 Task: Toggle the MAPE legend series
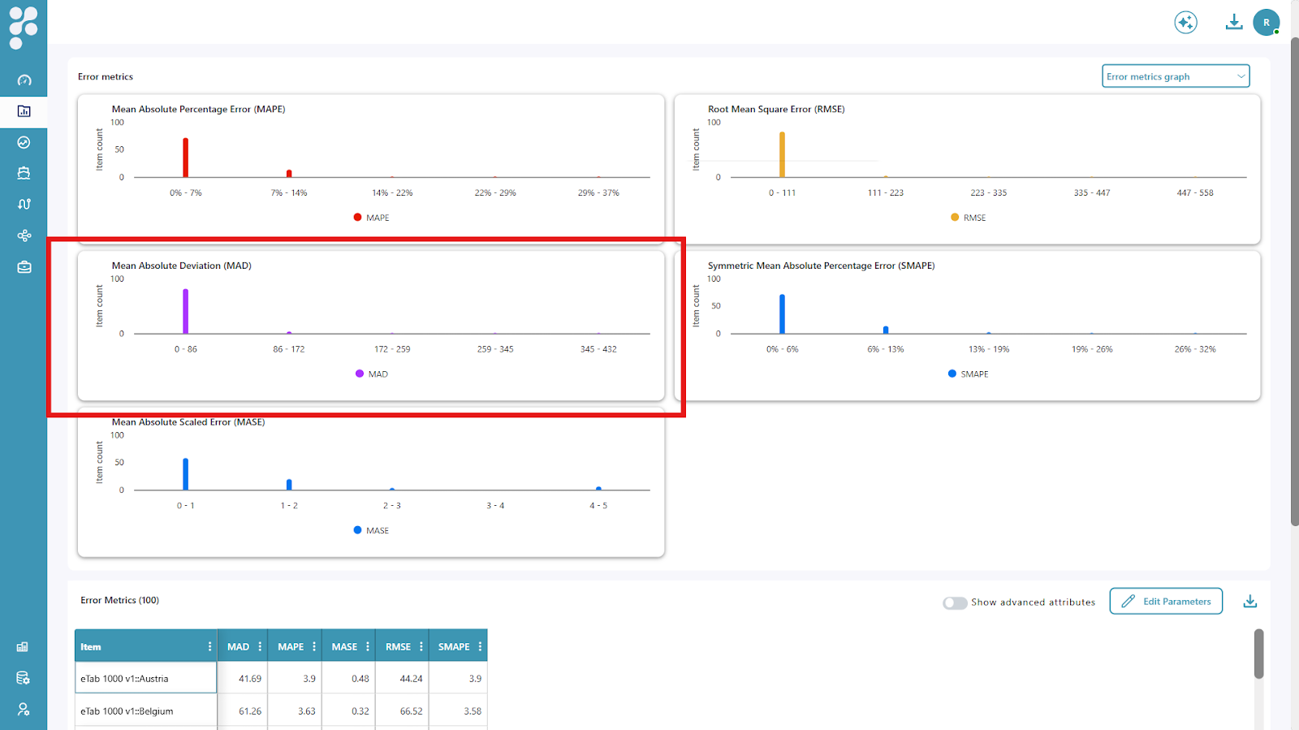[371, 218]
